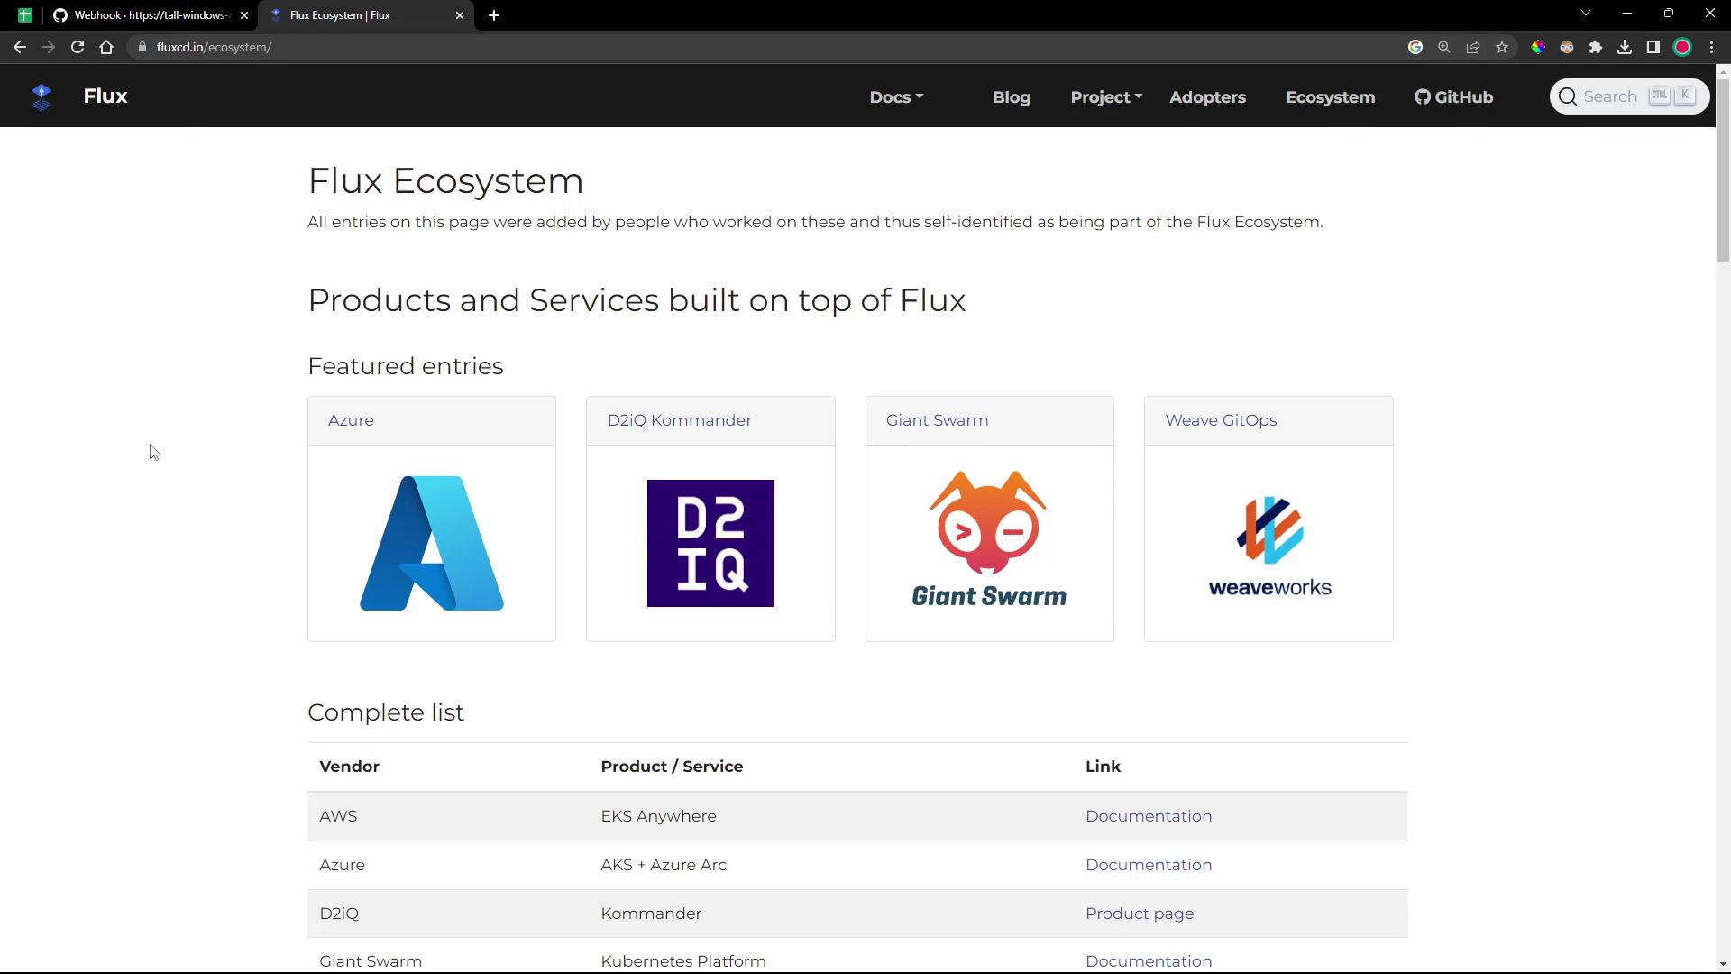This screenshot has width=1731, height=974.
Task: Open the Documentation link for AWS EKS Anywhere
Action: (x=1148, y=816)
